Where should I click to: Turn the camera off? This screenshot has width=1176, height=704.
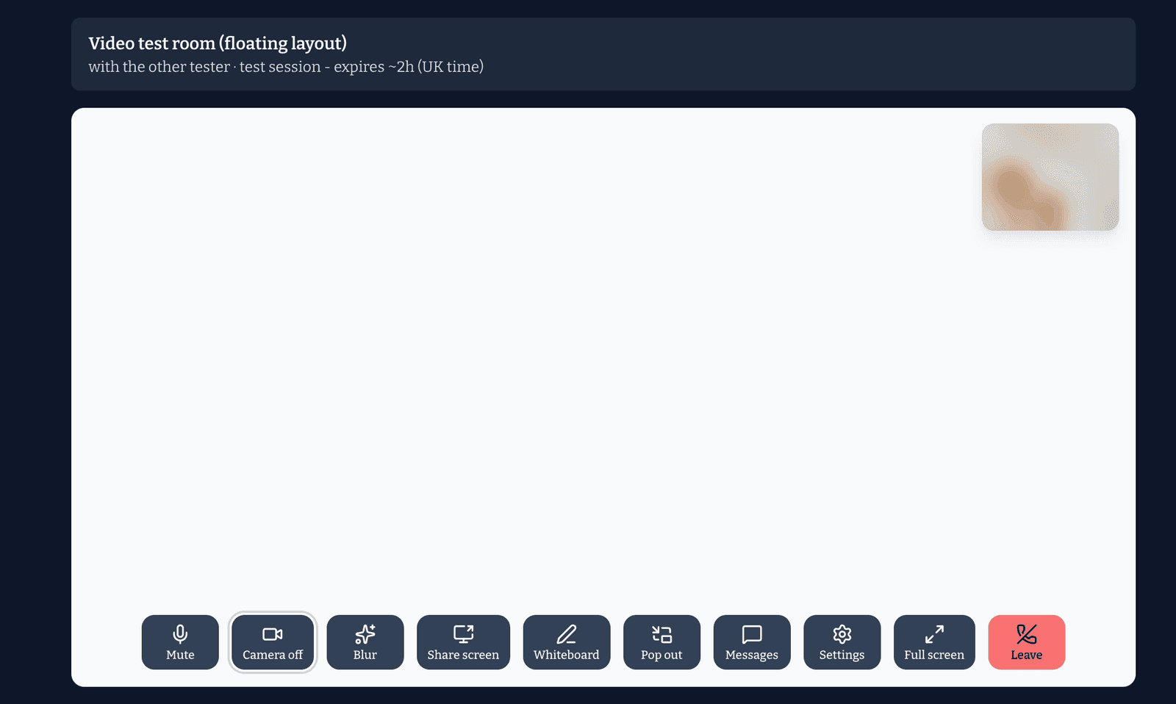pos(273,642)
